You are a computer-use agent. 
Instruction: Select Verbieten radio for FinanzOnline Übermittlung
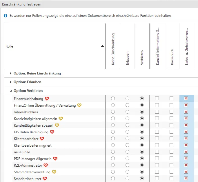tap(142, 105)
